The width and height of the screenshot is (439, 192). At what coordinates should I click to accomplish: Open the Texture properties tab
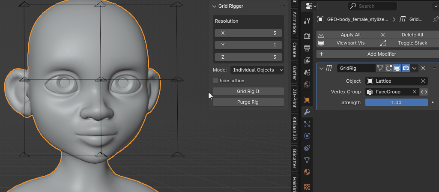tap(307, 187)
